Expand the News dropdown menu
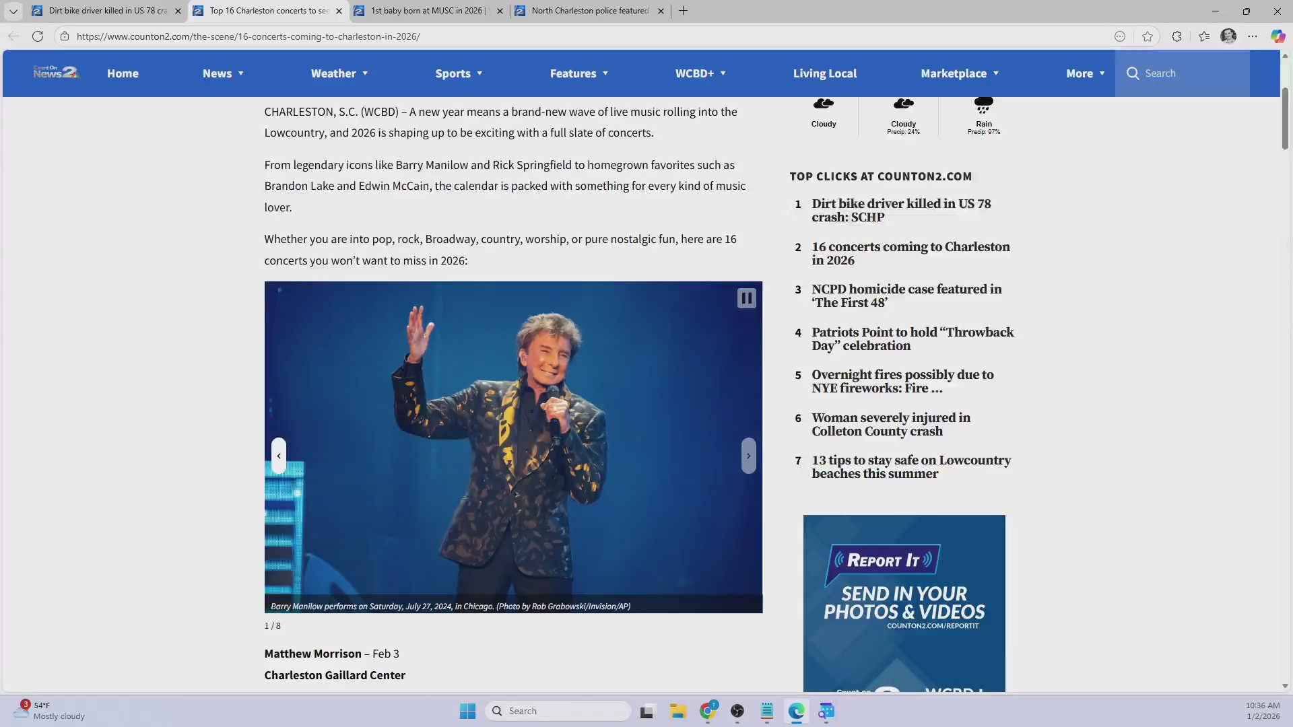 click(x=223, y=73)
